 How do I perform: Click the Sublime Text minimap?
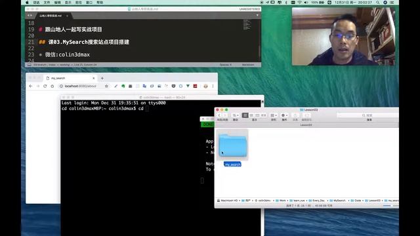pyautogui.click(x=247, y=25)
